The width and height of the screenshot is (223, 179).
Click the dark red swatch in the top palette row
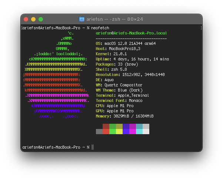click(x=106, y=126)
